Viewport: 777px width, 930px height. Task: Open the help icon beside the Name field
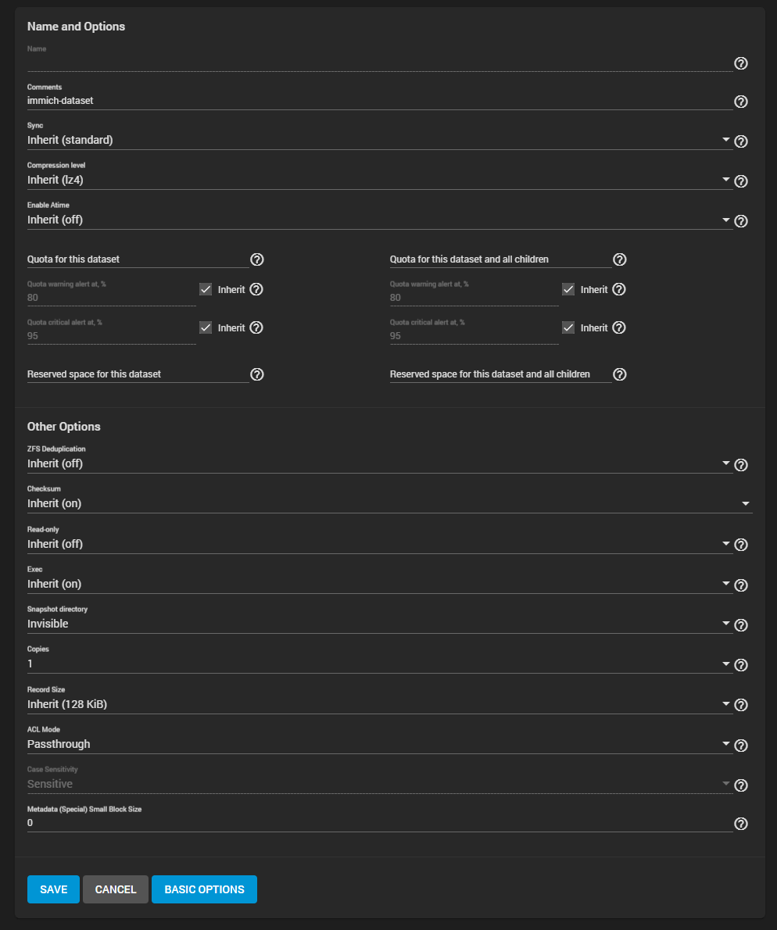pyautogui.click(x=740, y=63)
